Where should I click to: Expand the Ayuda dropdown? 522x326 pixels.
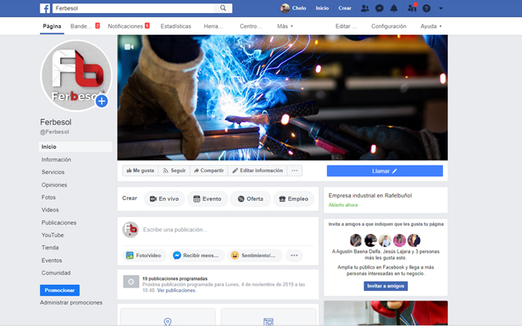pyautogui.click(x=431, y=26)
